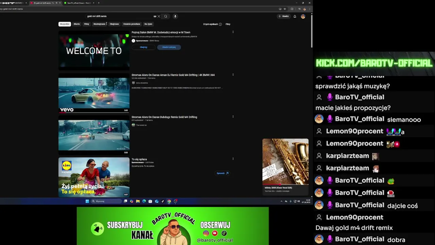Start voice search with microphone icon
The width and height of the screenshot is (435, 245).
click(x=175, y=16)
